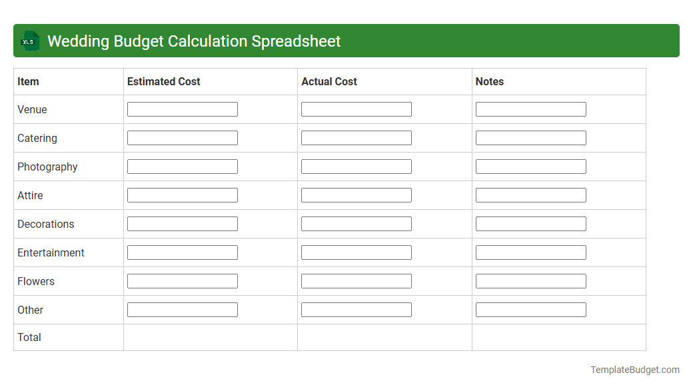Click the Actual Cost field for Flowers
Viewport: 693px width, 389px height.
[x=356, y=280]
